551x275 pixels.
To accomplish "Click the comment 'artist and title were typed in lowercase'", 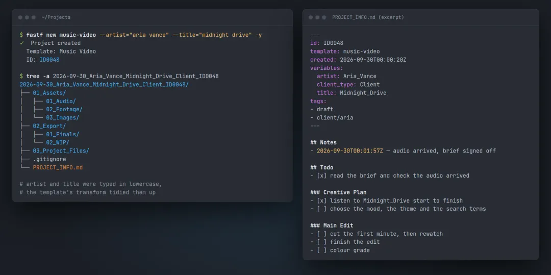I will pyautogui.click(x=91, y=184).
